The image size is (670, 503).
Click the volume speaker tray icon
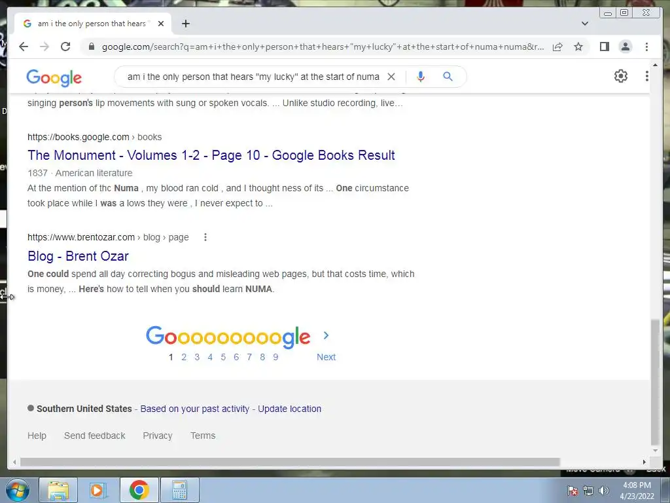tap(604, 491)
